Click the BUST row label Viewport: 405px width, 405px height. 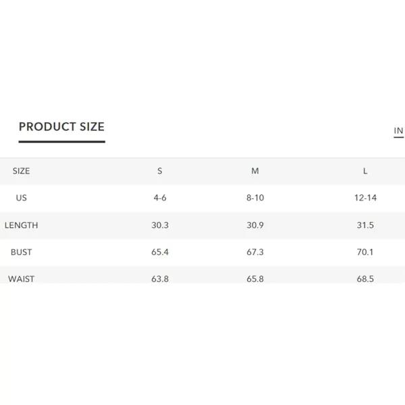click(21, 252)
